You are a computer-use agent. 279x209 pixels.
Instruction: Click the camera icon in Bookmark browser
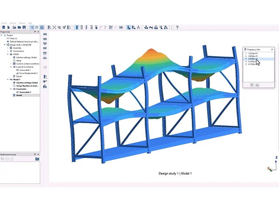(x=37, y=159)
